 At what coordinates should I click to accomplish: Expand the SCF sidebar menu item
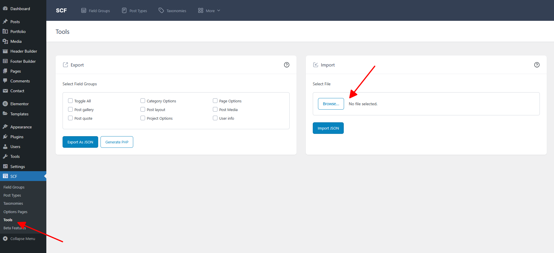click(14, 176)
